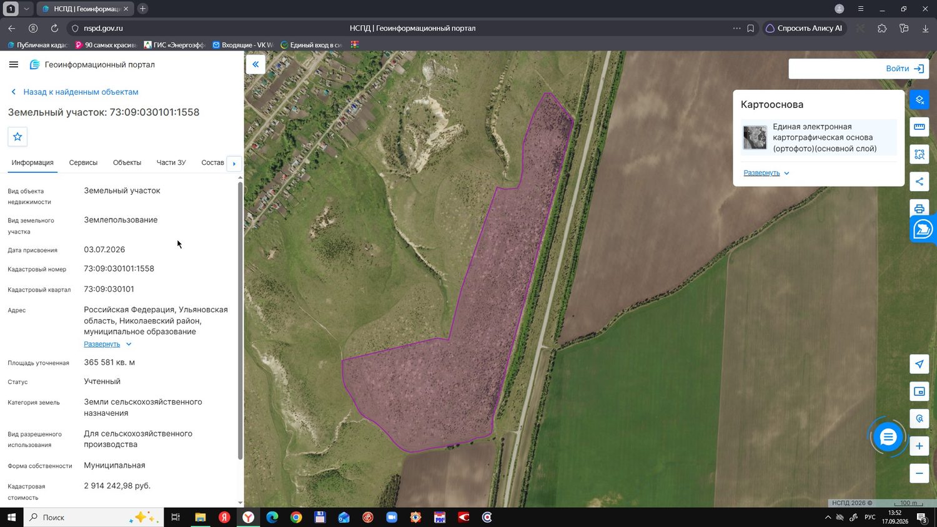937x527 pixels.
Task: Click the share map icon
Action: pos(919,182)
